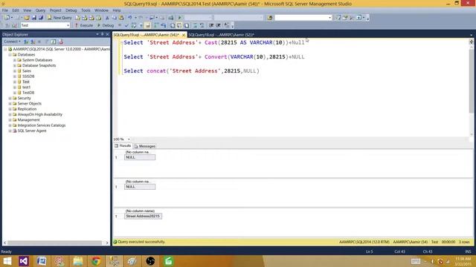
Task: Click the Filter icon in Object Explorer
Action: (x=46, y=42)
